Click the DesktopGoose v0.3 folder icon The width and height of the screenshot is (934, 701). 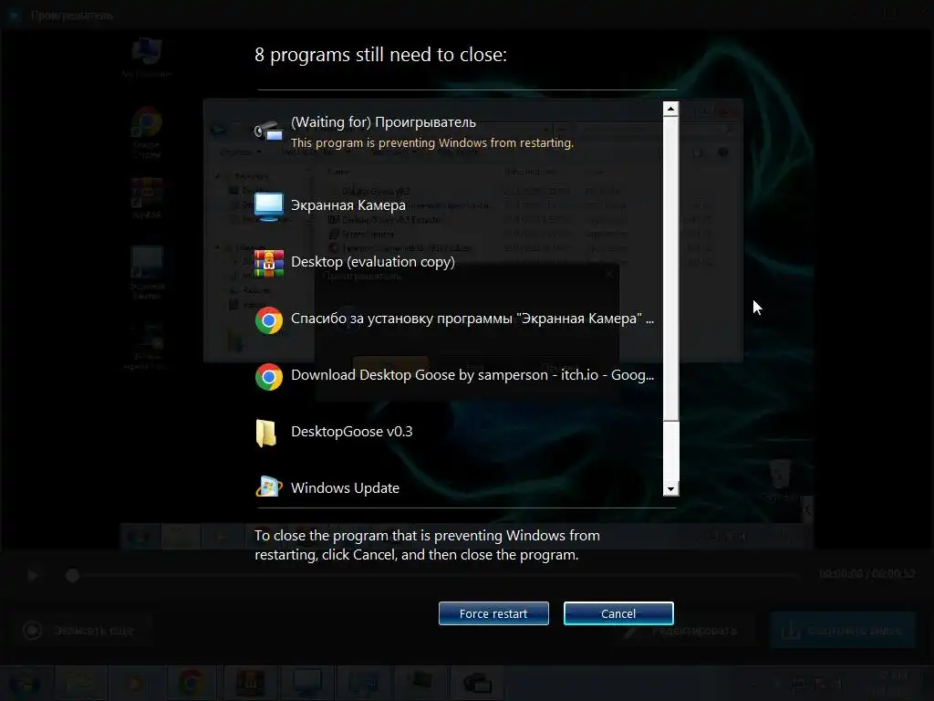266,433
